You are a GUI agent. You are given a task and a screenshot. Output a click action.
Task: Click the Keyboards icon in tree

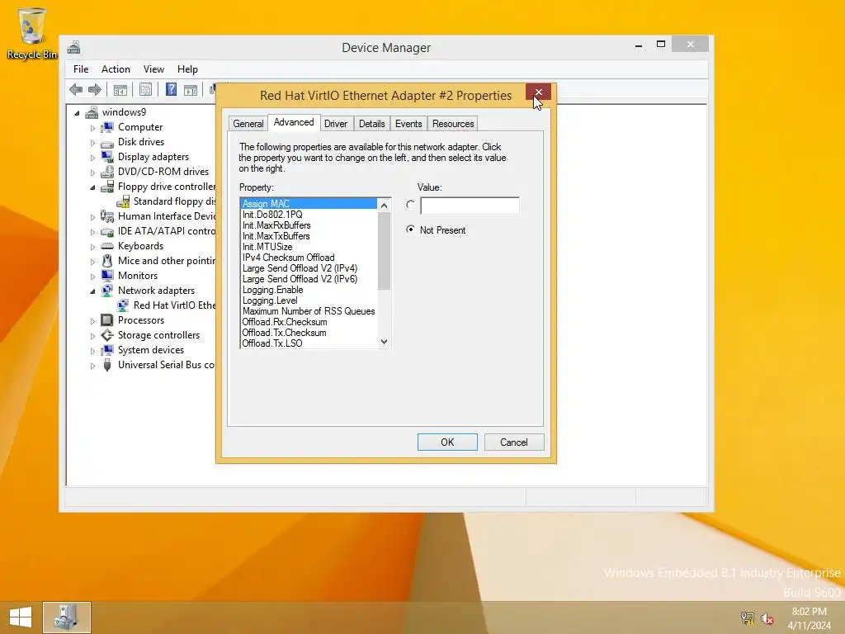pos(107,246)
